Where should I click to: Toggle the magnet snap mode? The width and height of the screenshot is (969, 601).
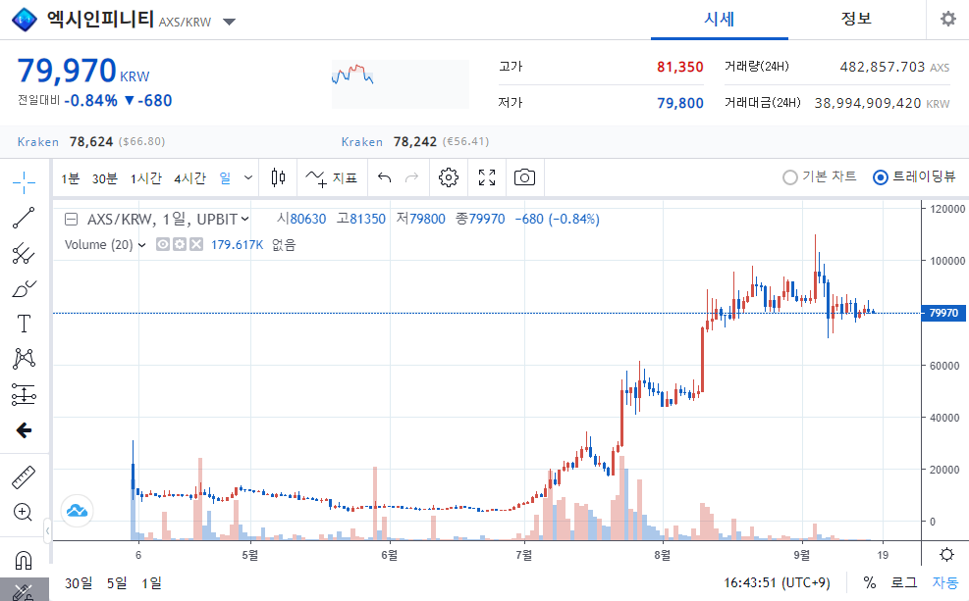pos(23,560)
